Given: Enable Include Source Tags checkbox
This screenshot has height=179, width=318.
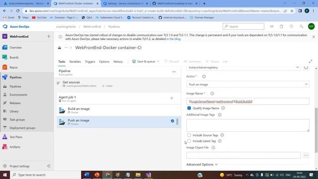Looking at the screenshot, I should click(x=189, y=135).
